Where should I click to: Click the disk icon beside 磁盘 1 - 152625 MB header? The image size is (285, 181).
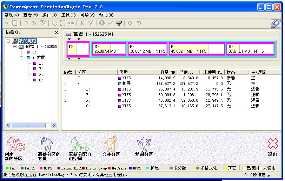(68, 34)
